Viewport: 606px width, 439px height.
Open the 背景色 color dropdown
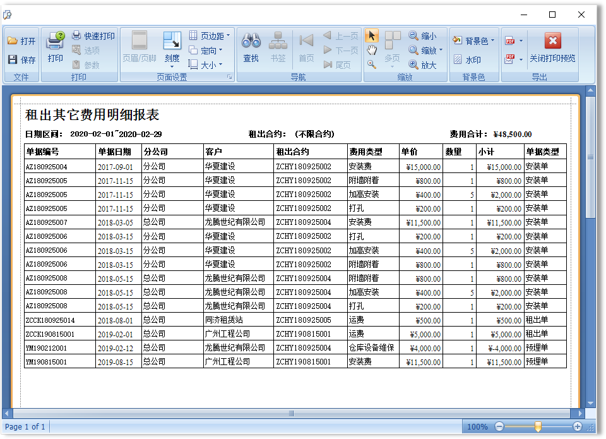474,40
